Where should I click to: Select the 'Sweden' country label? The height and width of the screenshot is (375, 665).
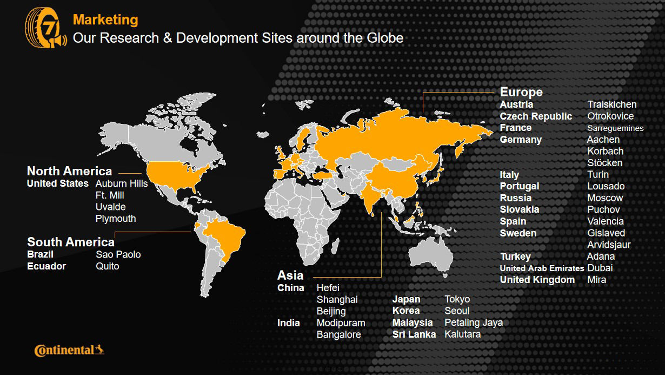click(x=518, y=233)
